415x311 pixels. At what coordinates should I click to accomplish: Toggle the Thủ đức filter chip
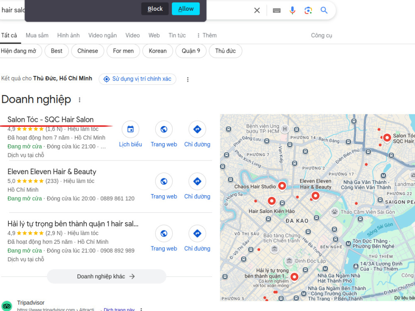(x=225, y=51)
